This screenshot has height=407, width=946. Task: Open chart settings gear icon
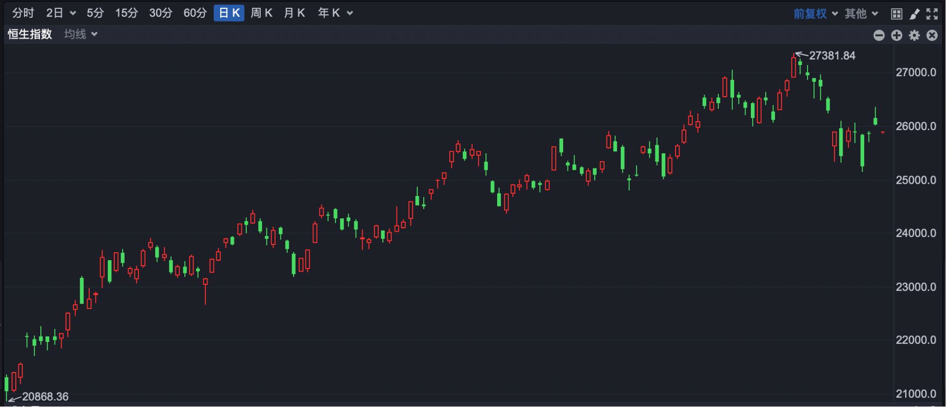click(x=914, y=35)
